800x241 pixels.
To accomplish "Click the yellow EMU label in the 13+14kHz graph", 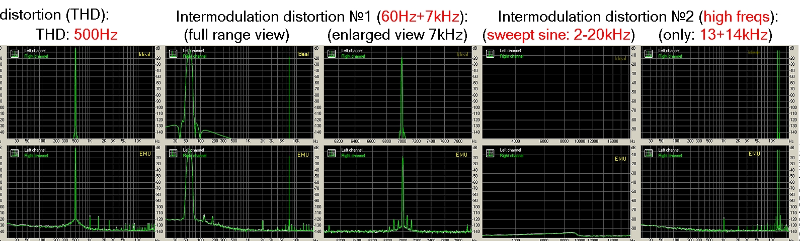I will point(754,154).
